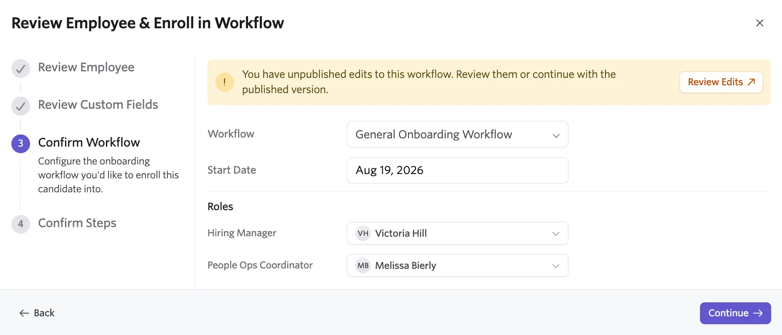Click the Start Date field
This screenshot has width=782, height=335.
[457, 170]
